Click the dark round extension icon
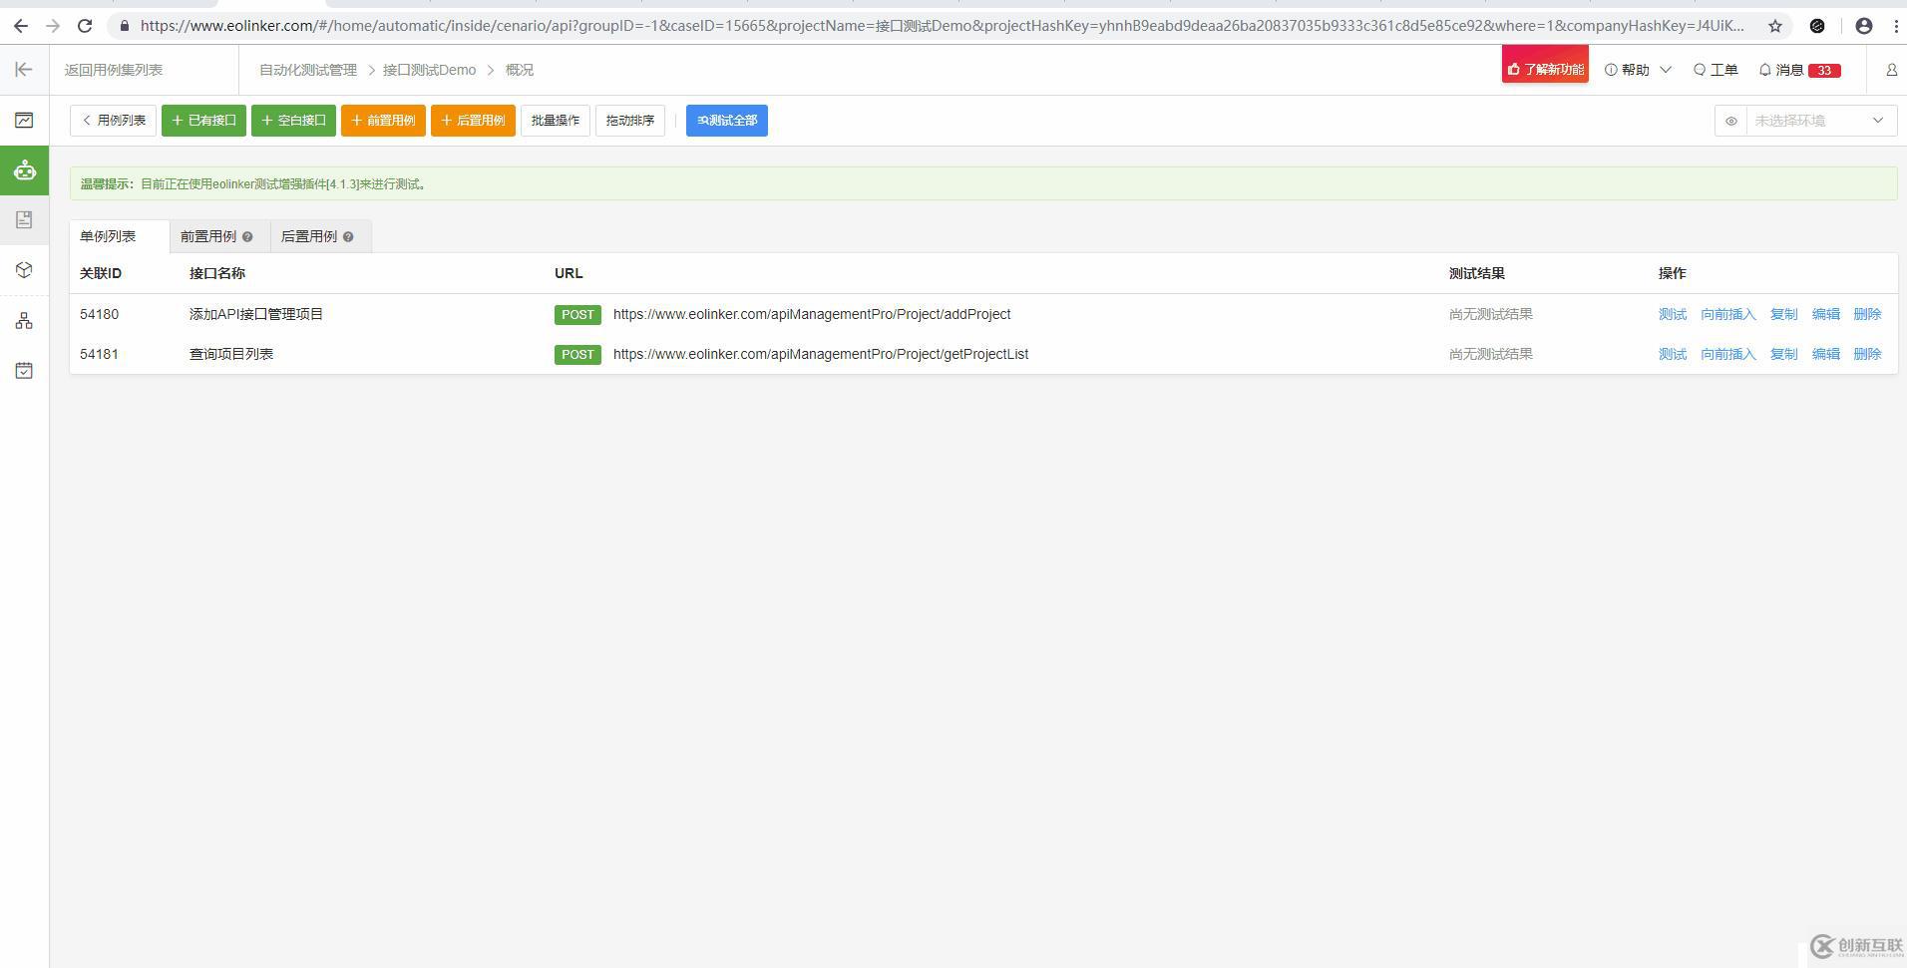The height and width of the screenshot is (968, 1907). coord(1817,26)
